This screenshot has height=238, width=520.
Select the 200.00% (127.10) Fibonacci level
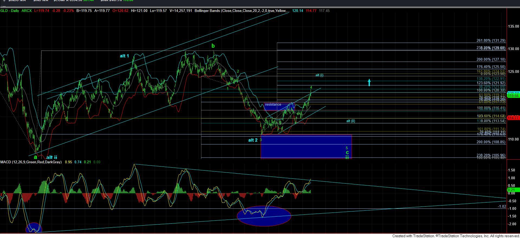[x=491, y=60]
